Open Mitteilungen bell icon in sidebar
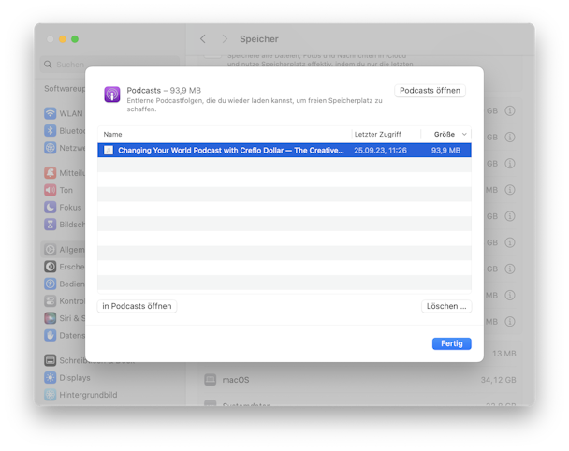Viewport: 569px width, 451px height. [51, 173]
